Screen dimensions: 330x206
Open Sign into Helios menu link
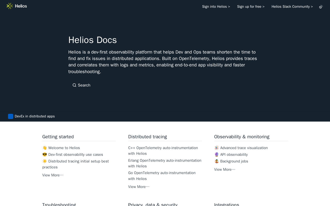click(x=216, y=7)
